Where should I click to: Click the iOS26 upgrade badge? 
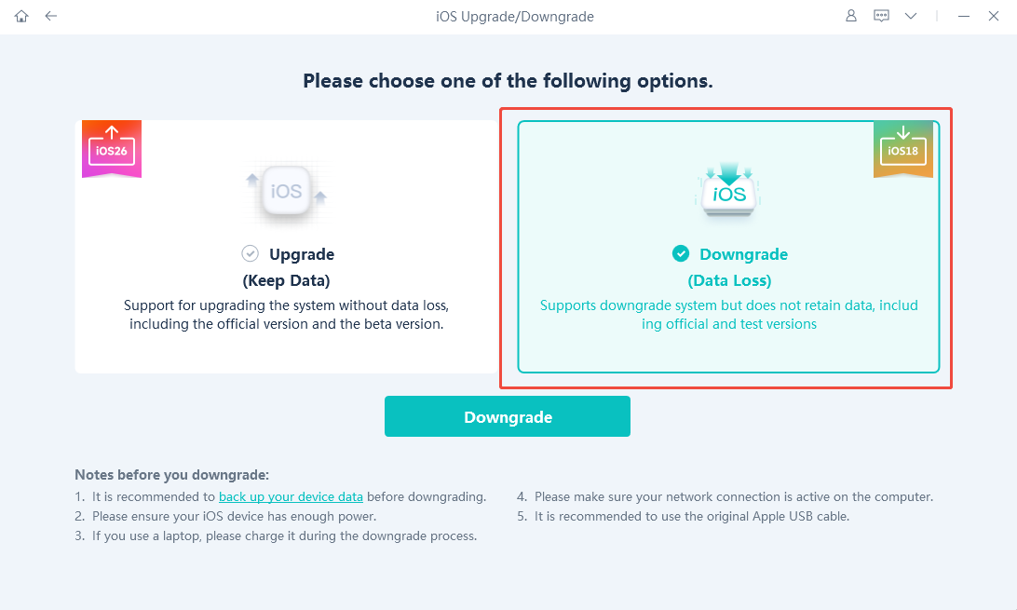[112, 148]
